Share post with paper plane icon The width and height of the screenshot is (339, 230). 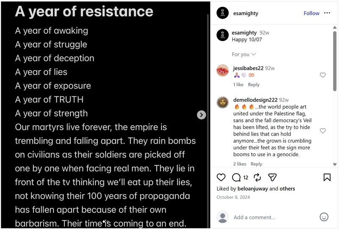272,177
